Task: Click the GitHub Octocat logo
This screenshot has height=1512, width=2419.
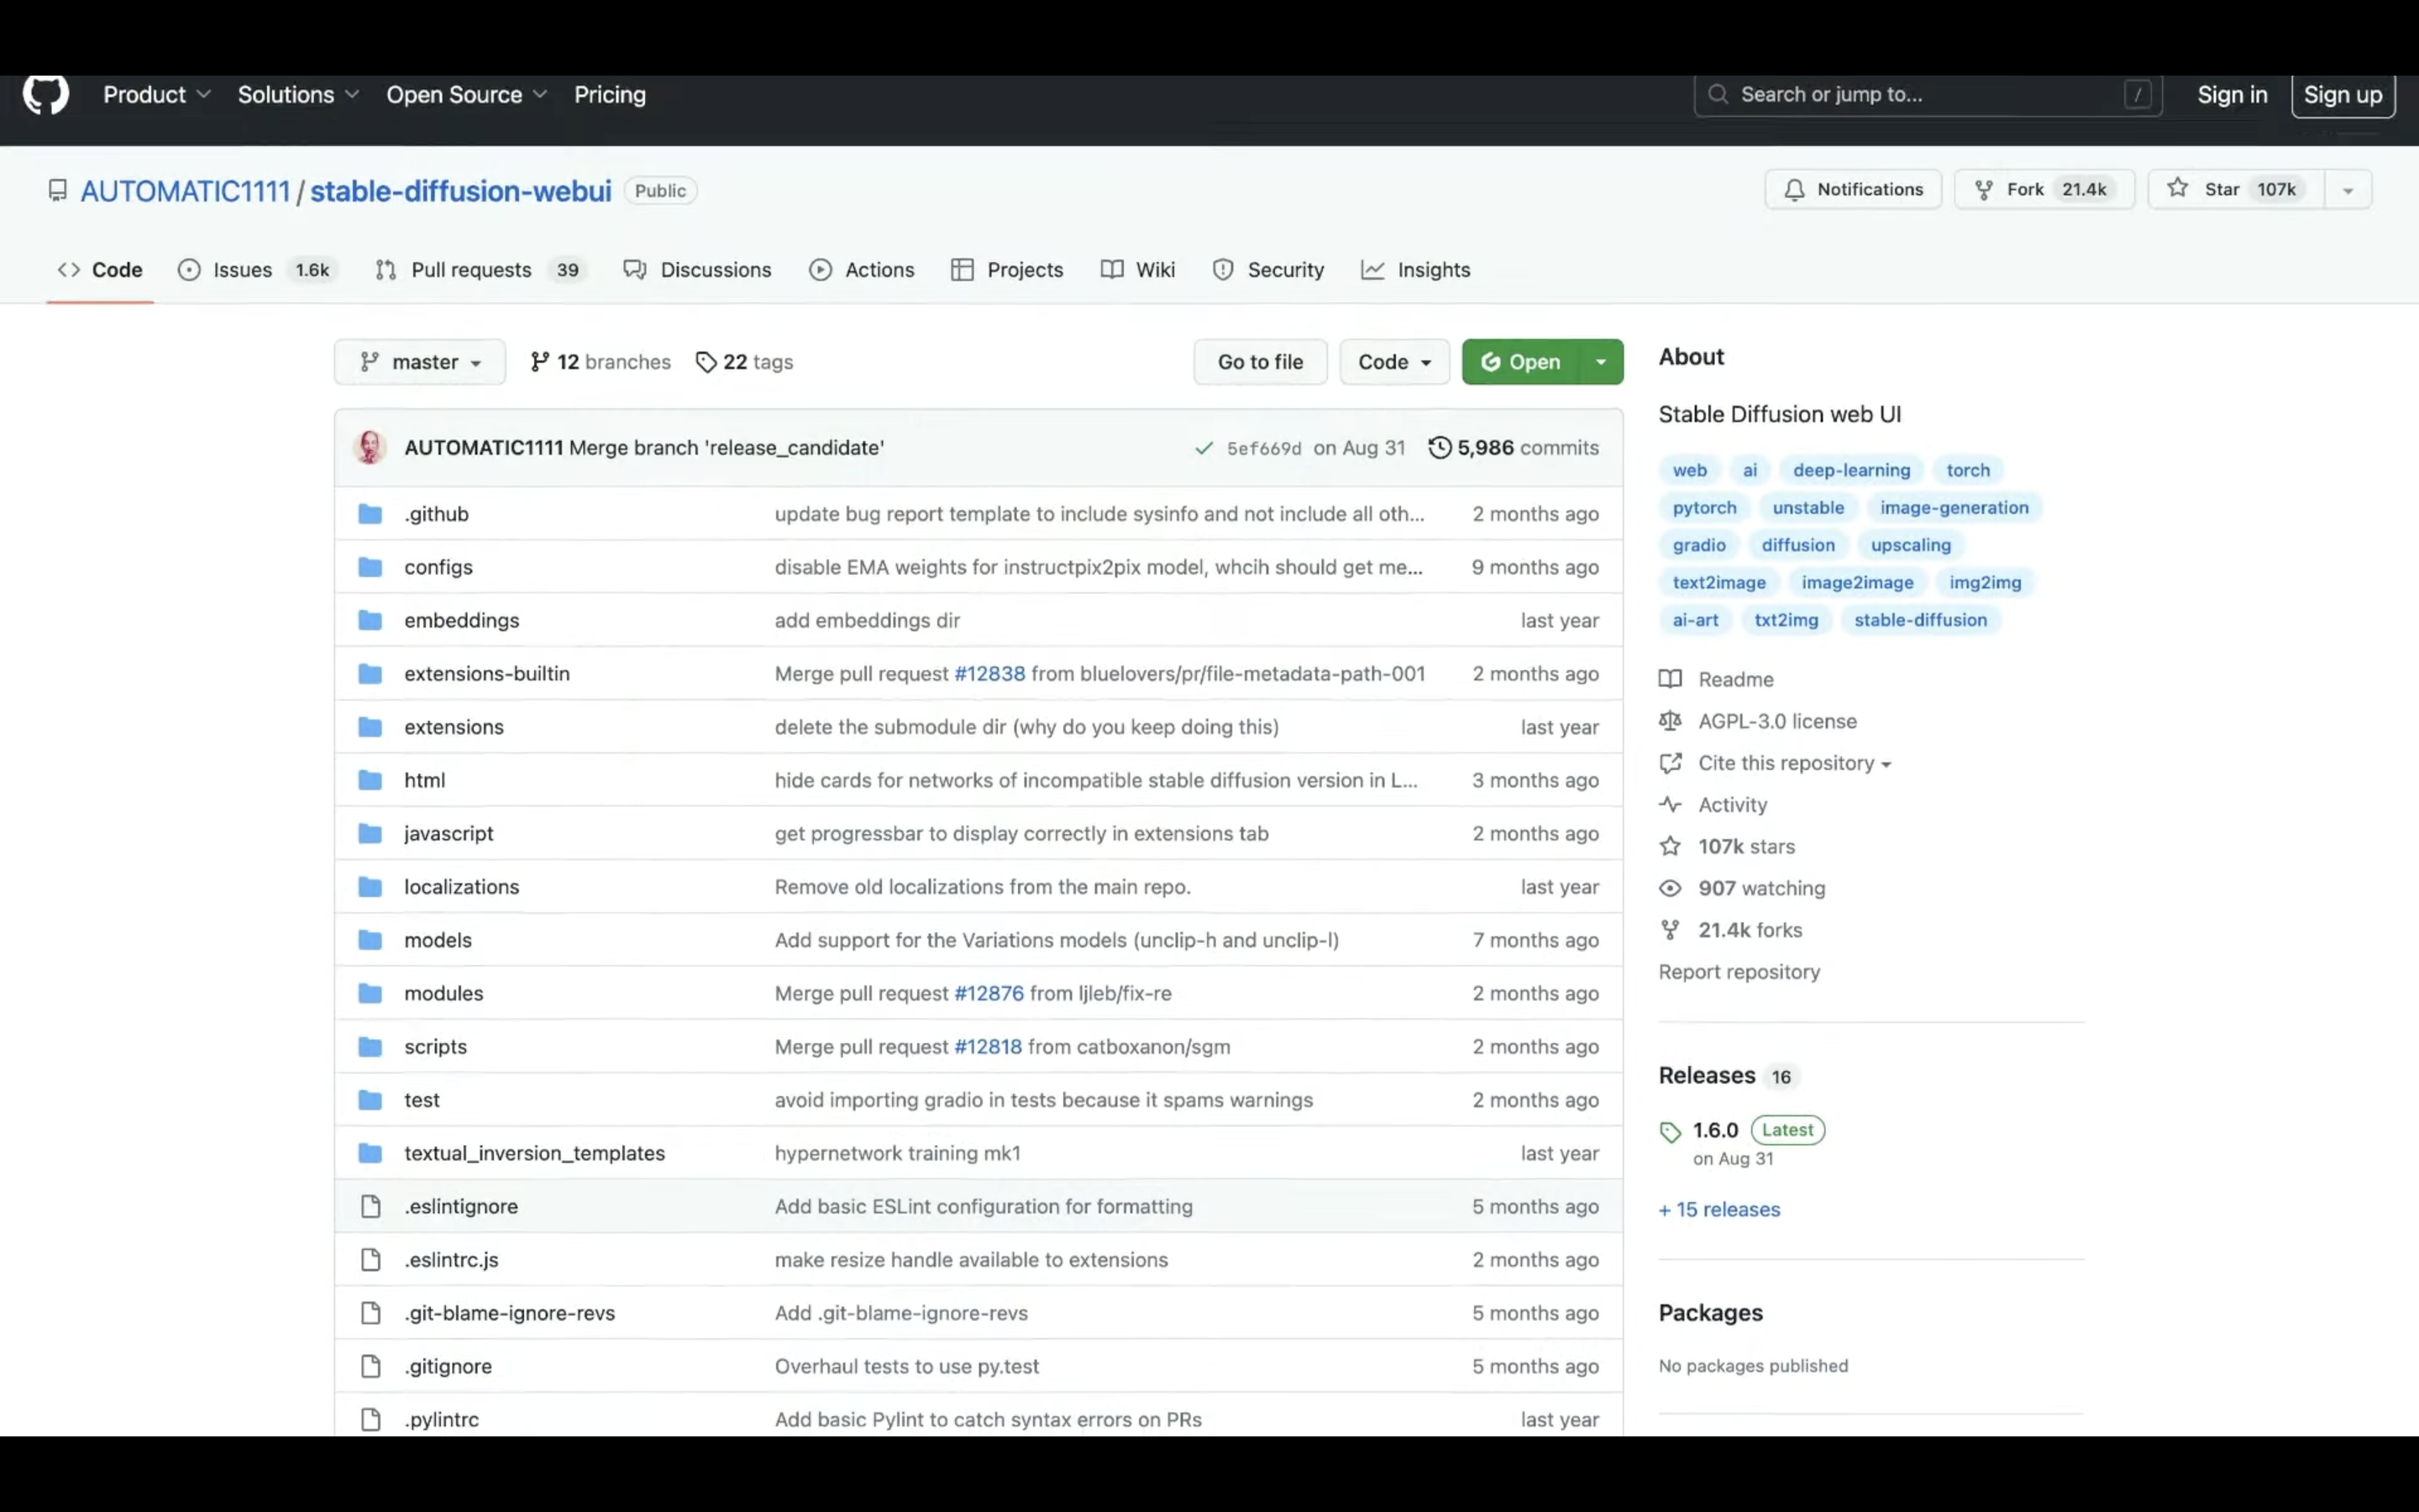Action: tap(46, 94)
